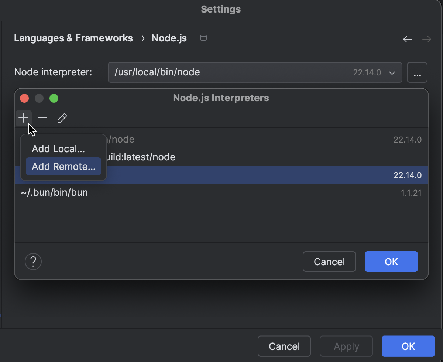The height and width of the screenshot is (362, 443).
Task: Click the pencil edit interpreter icon
Action: 62,118
